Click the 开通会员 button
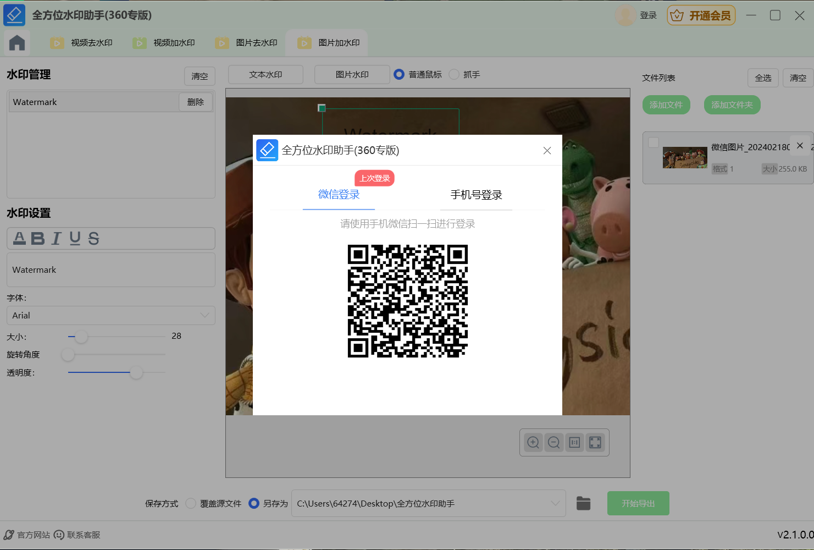 pyautogui.click(x=701, y=15)
